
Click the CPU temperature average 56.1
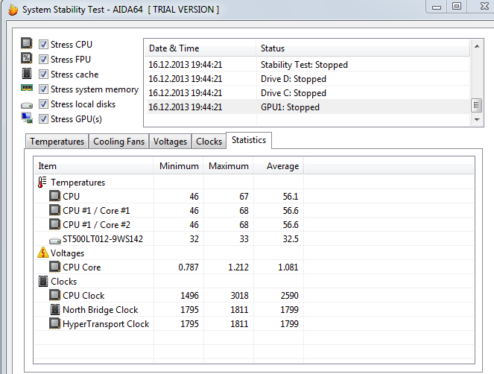pos(291,196)
